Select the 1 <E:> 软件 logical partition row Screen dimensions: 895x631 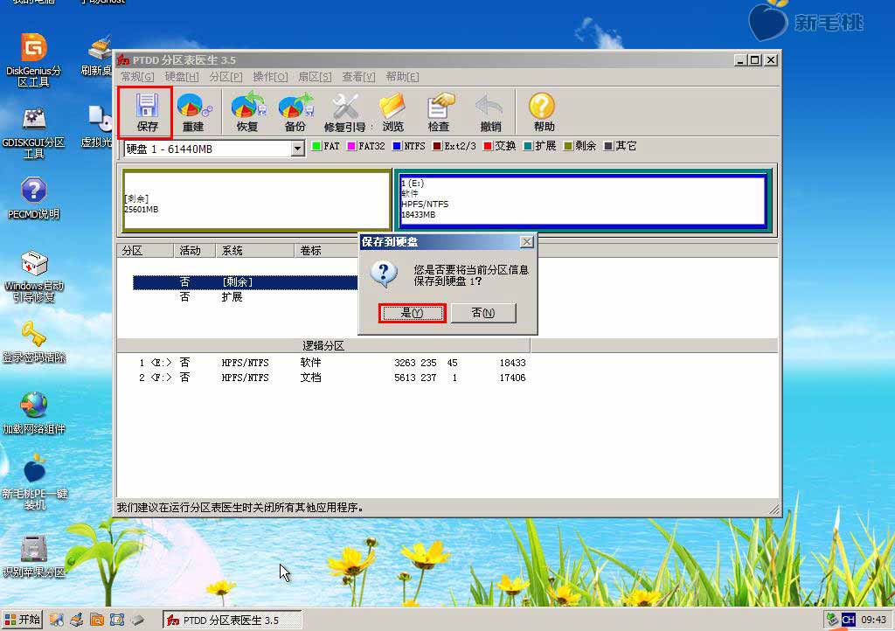coord(332,363)
